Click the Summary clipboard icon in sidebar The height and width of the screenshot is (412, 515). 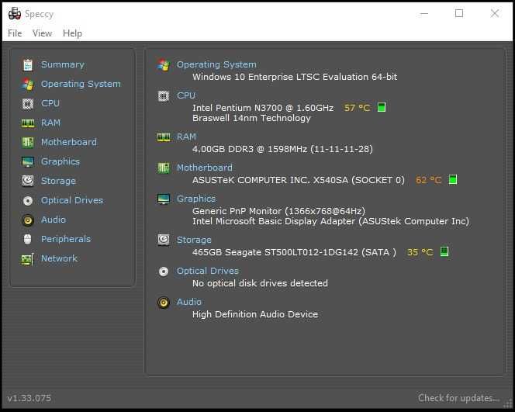pyautogui.click(x=28, y=65)
